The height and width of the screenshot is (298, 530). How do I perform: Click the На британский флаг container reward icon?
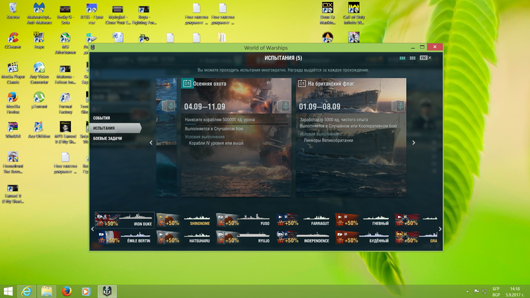click(398, 106)
